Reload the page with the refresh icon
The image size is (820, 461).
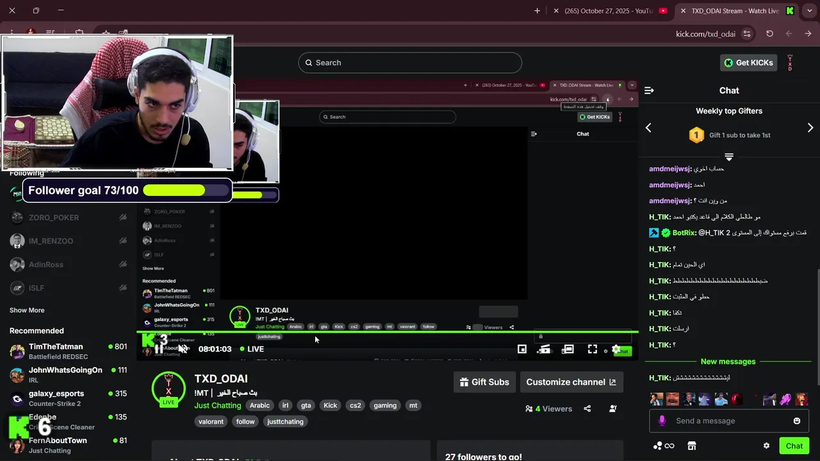pos(769,34)
